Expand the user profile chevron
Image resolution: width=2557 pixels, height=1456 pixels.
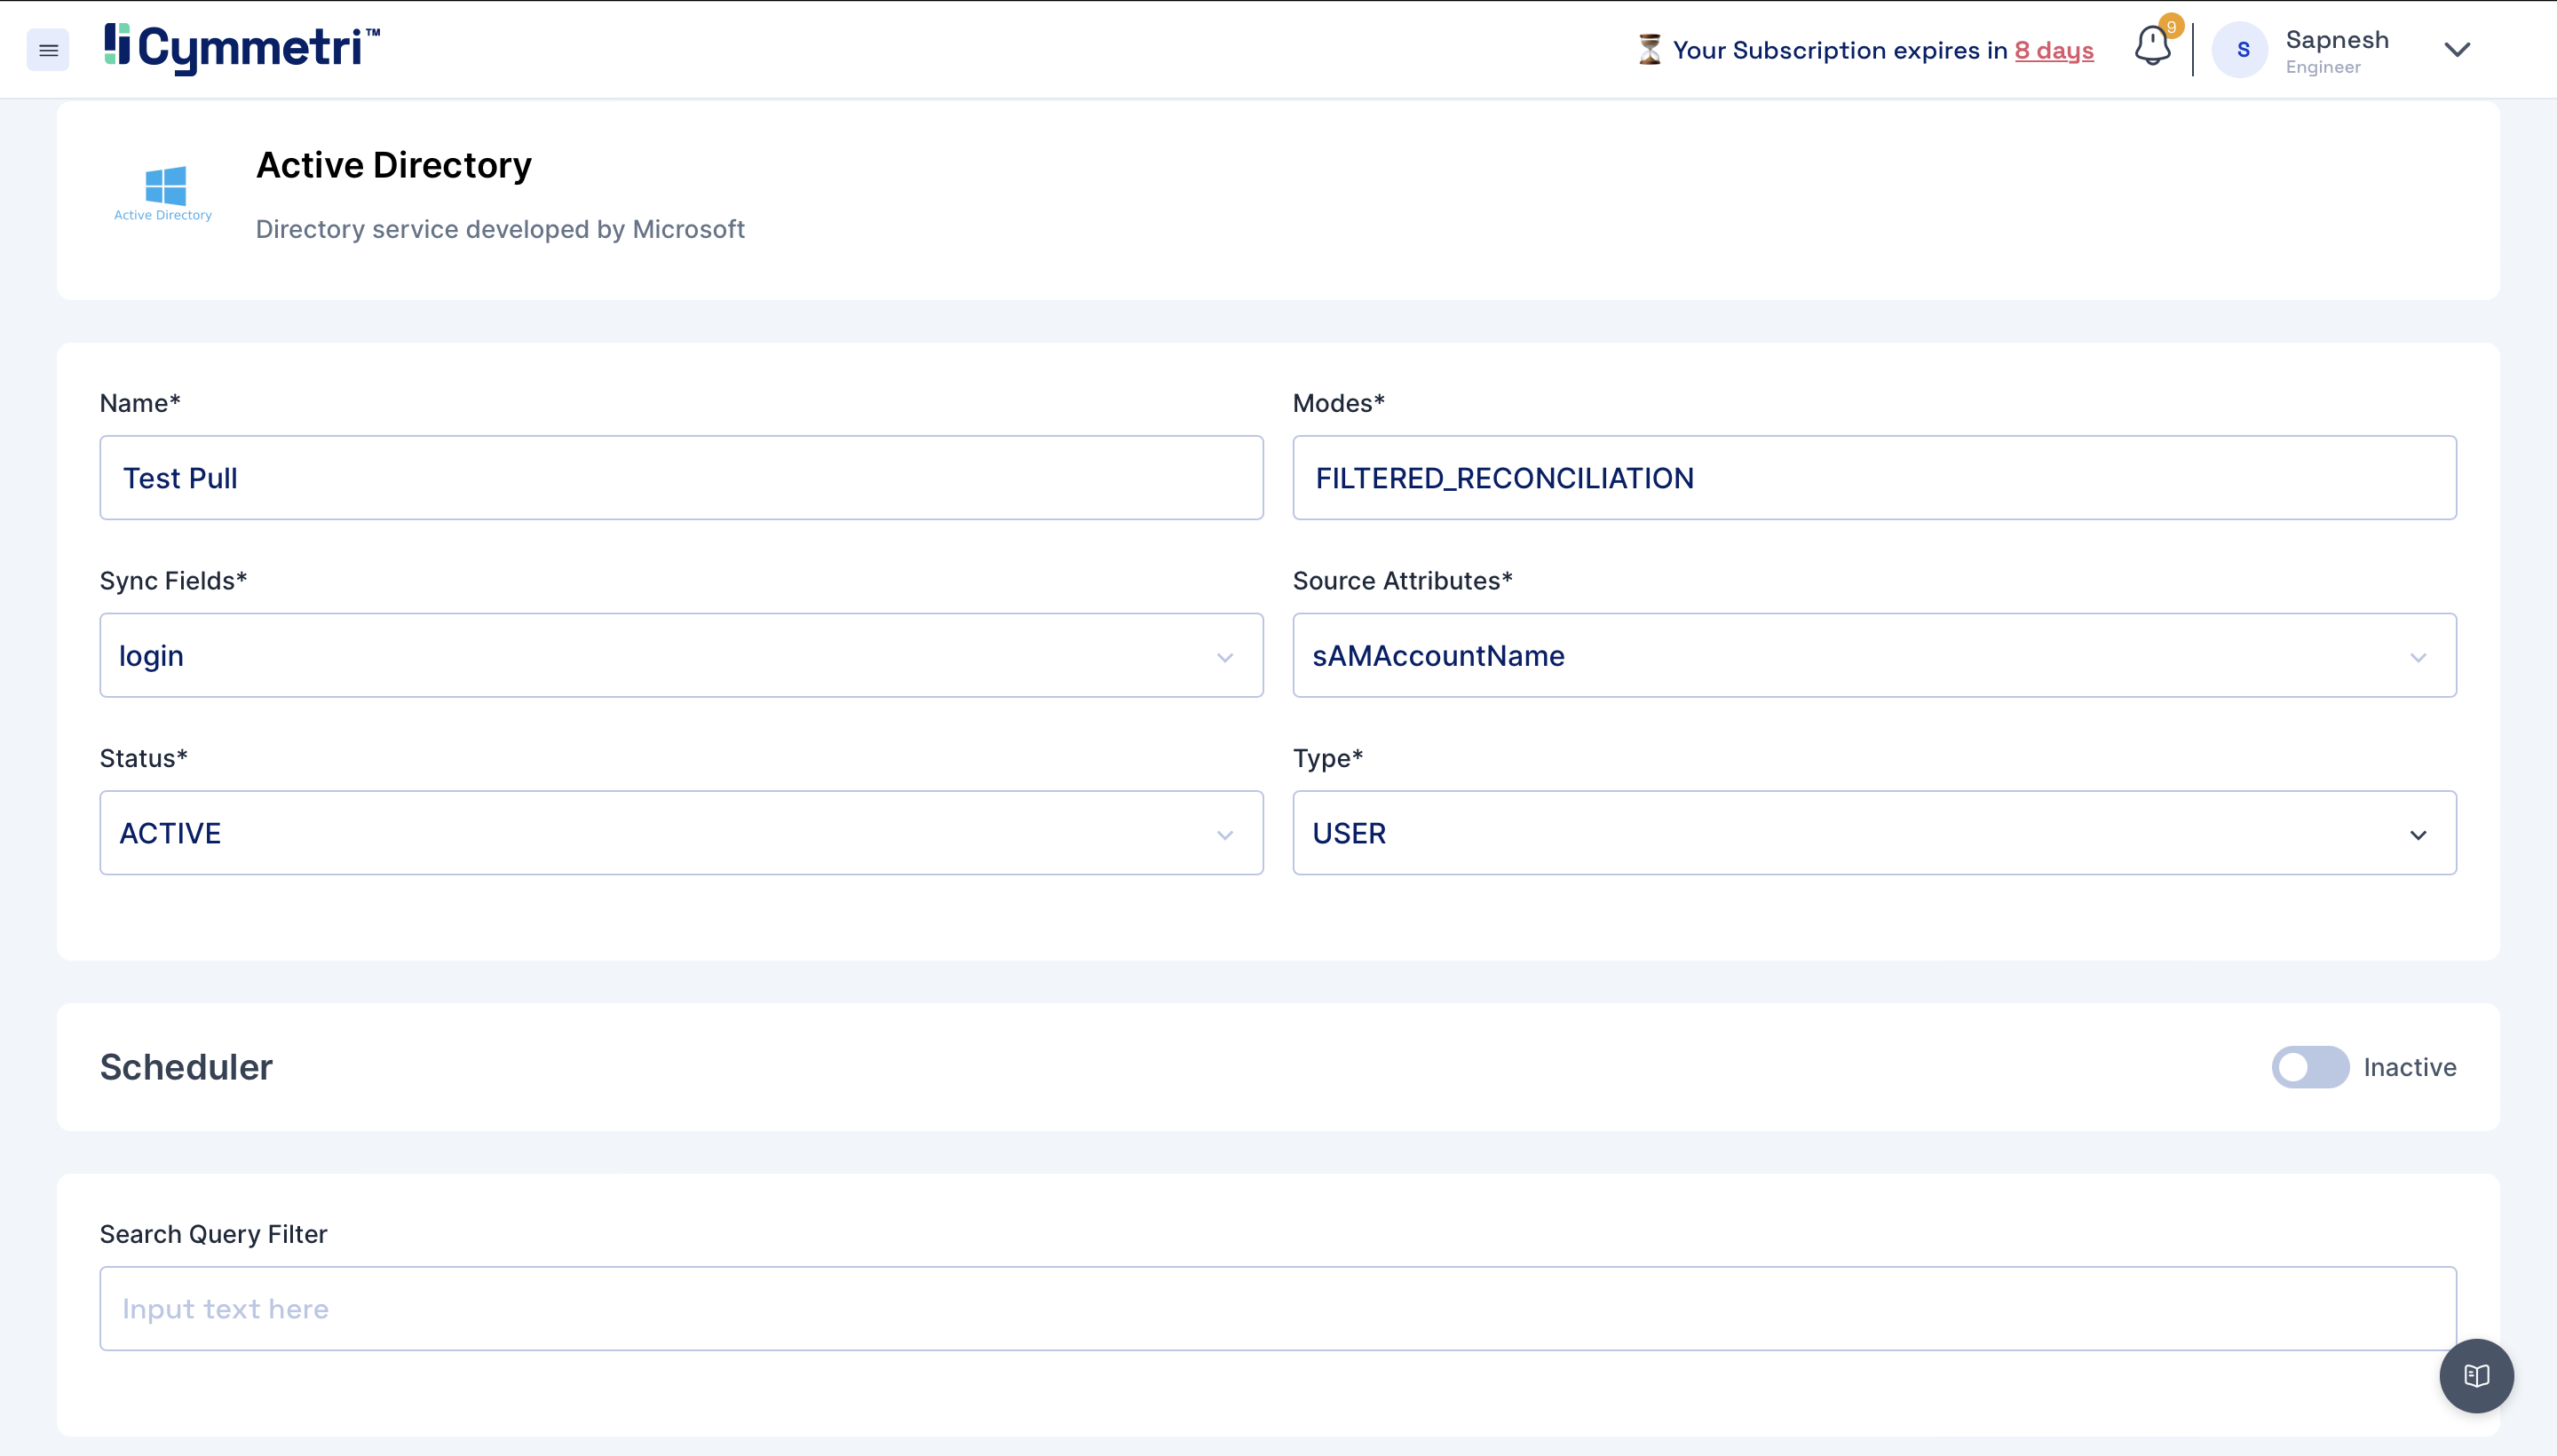(2456, 50)
